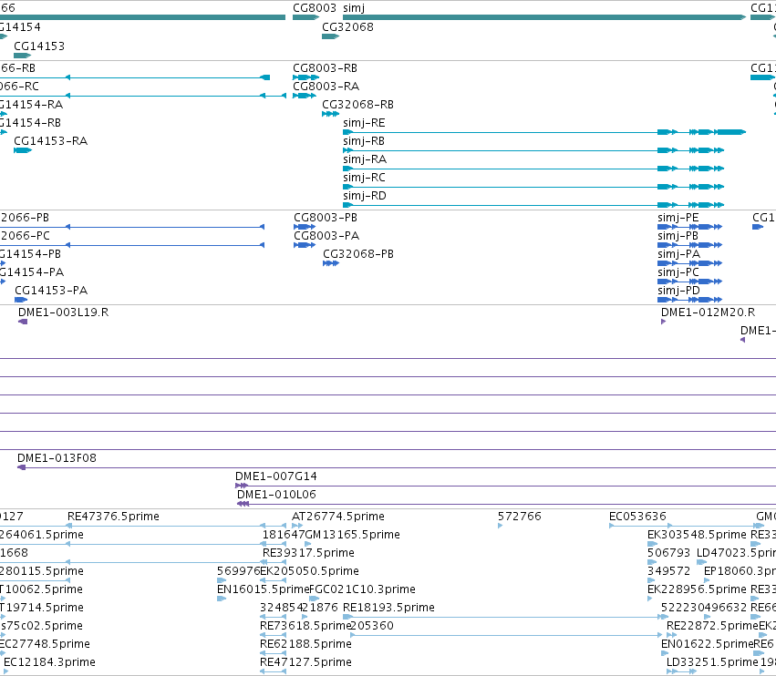This screenshot has height=676, width=776.
Task: Click EST EK303548.5prime
Action: [x=652, y=545]
